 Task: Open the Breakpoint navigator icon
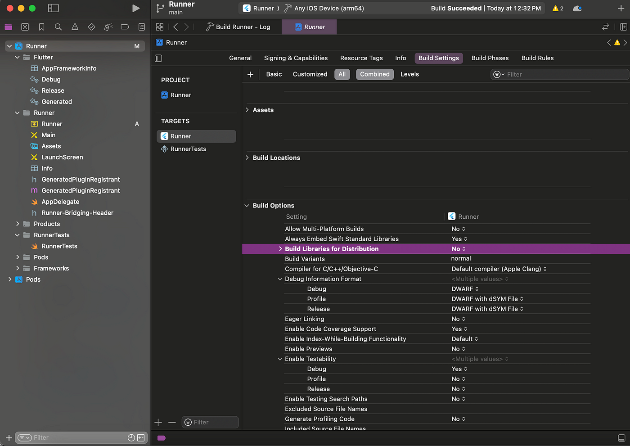tap(125, 27)
